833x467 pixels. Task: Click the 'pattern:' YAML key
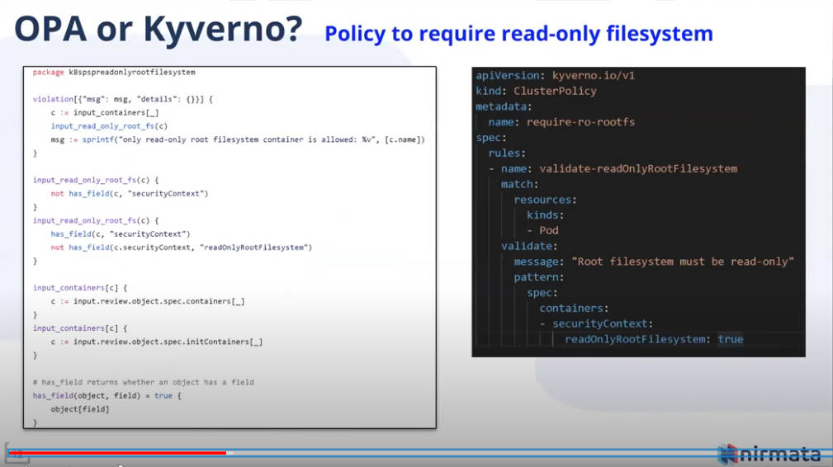tap(539, 277)
